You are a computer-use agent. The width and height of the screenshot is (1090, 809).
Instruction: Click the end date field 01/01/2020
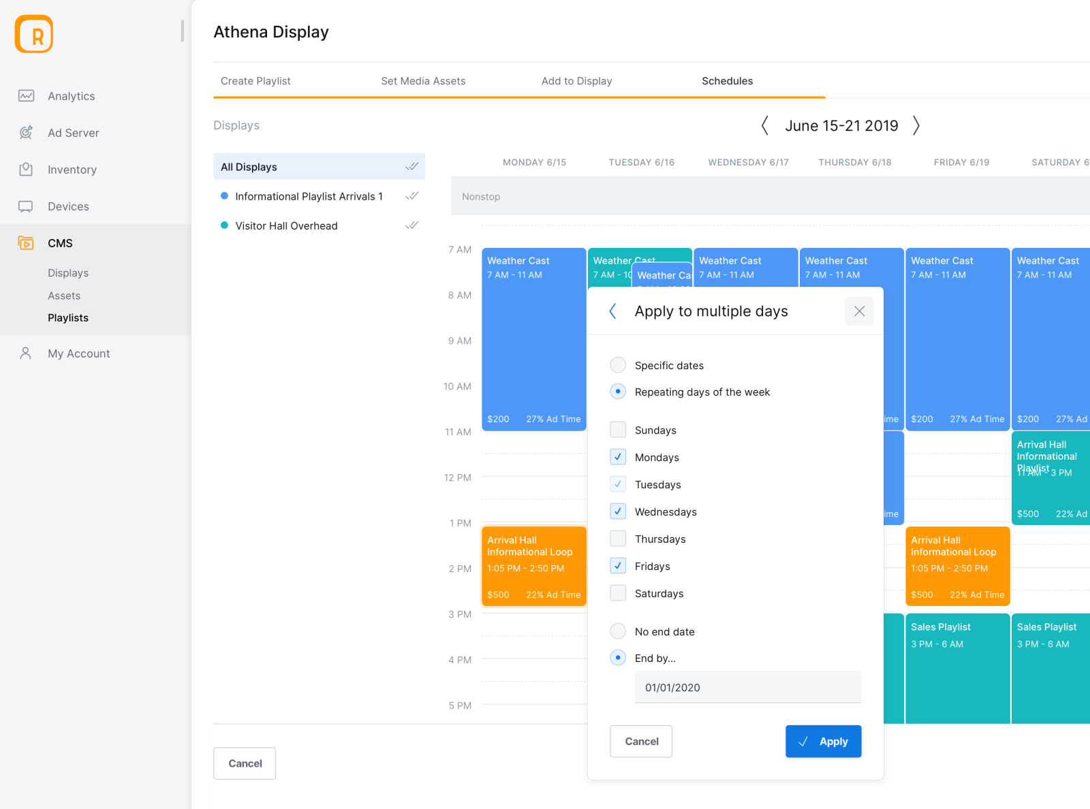coord(748,687)
